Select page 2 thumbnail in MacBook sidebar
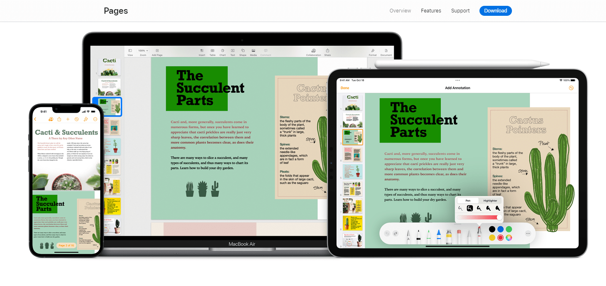The image size is (606, 286). 109,87
